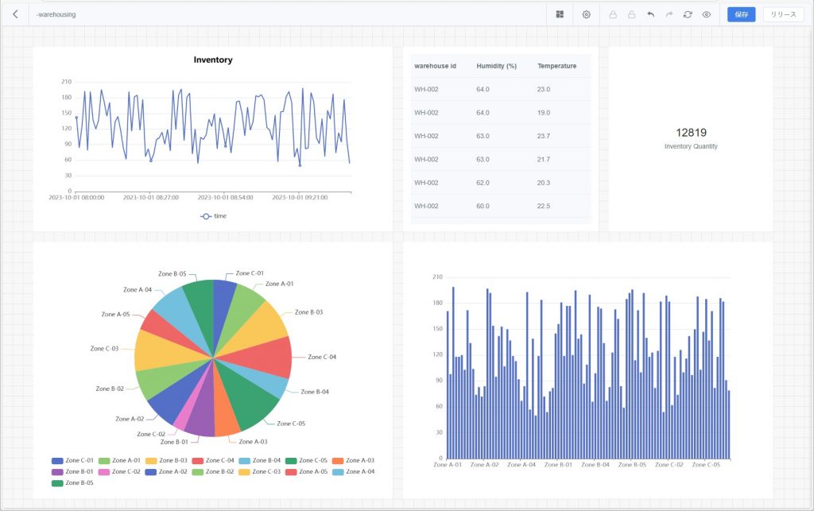814x511 pixels.
Task: Preview dashboard with the eye icon
Action: coord(706,14)
